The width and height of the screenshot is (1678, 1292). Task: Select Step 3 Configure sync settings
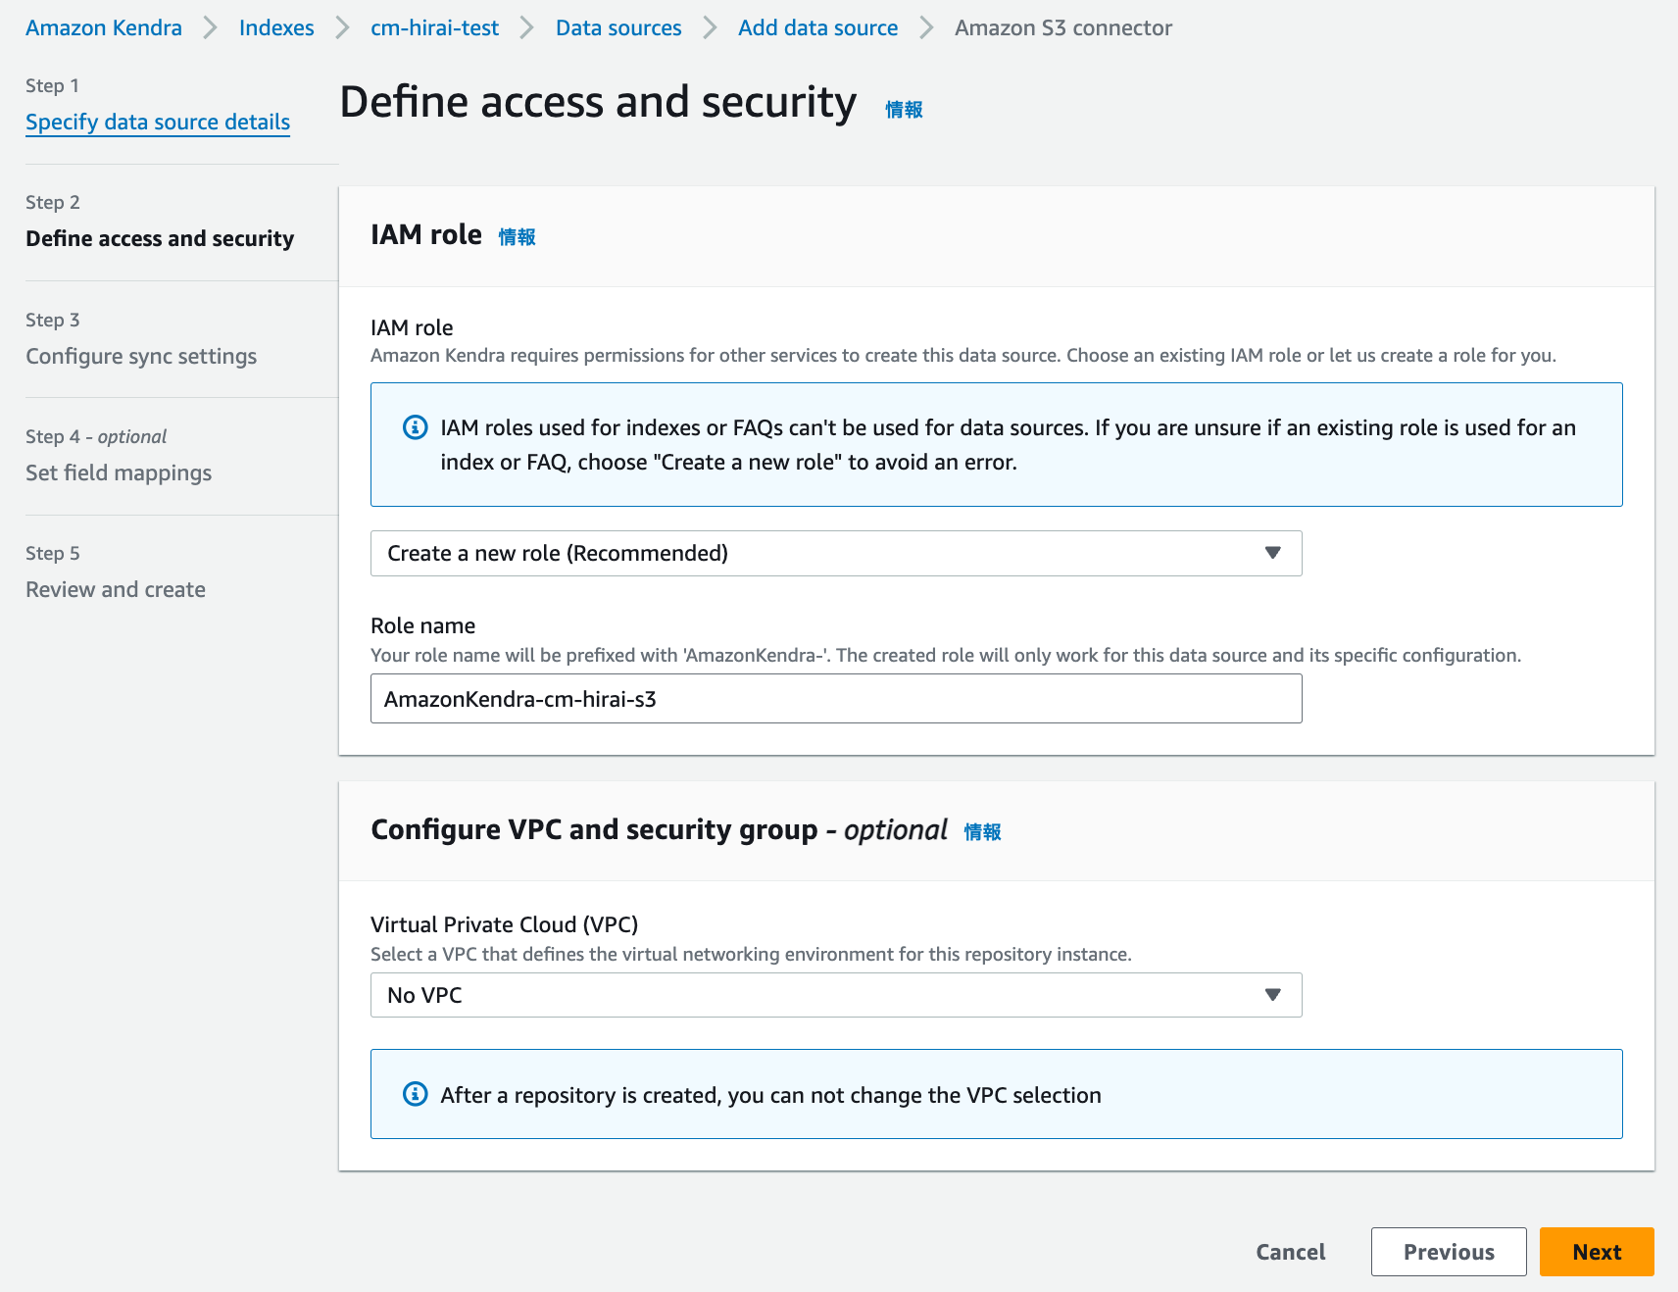[x=140, y=356]
